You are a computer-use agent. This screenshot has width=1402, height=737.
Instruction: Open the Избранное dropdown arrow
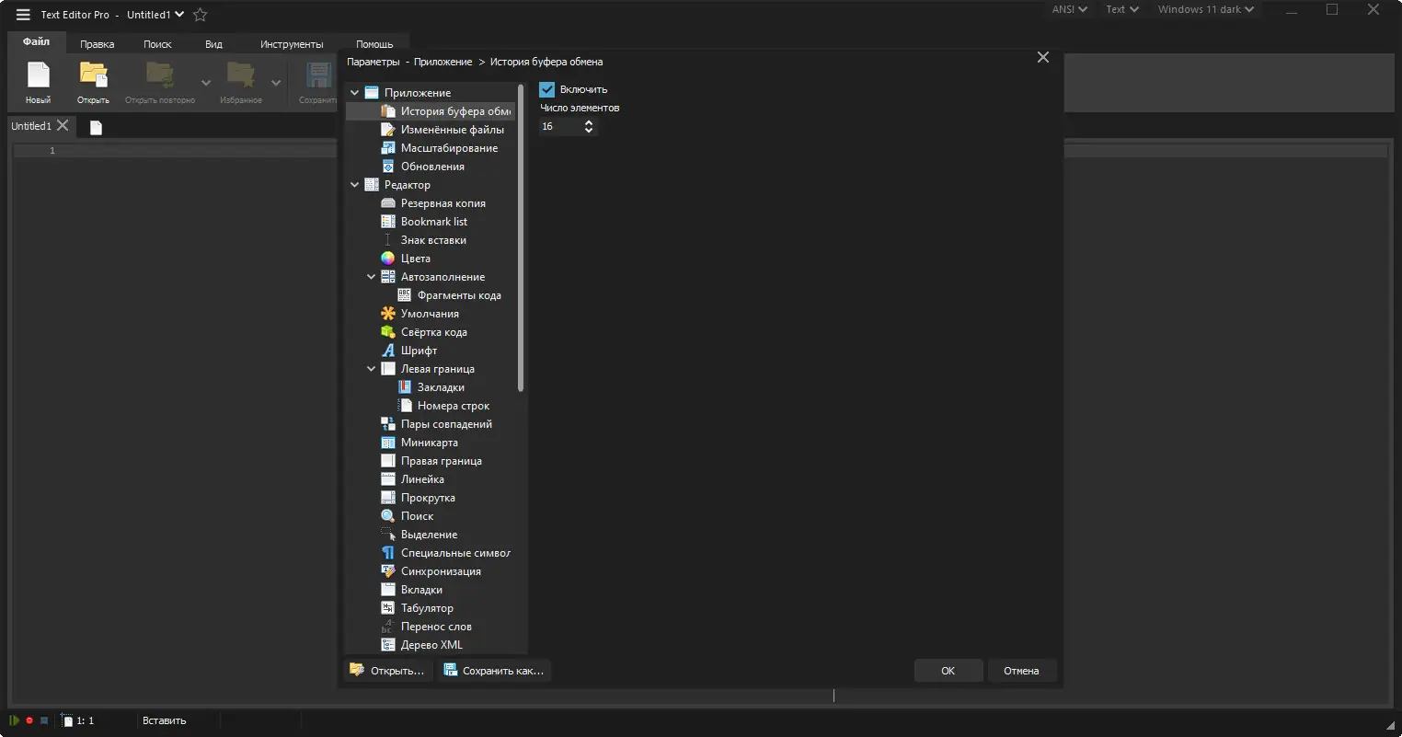coord(276,83)
